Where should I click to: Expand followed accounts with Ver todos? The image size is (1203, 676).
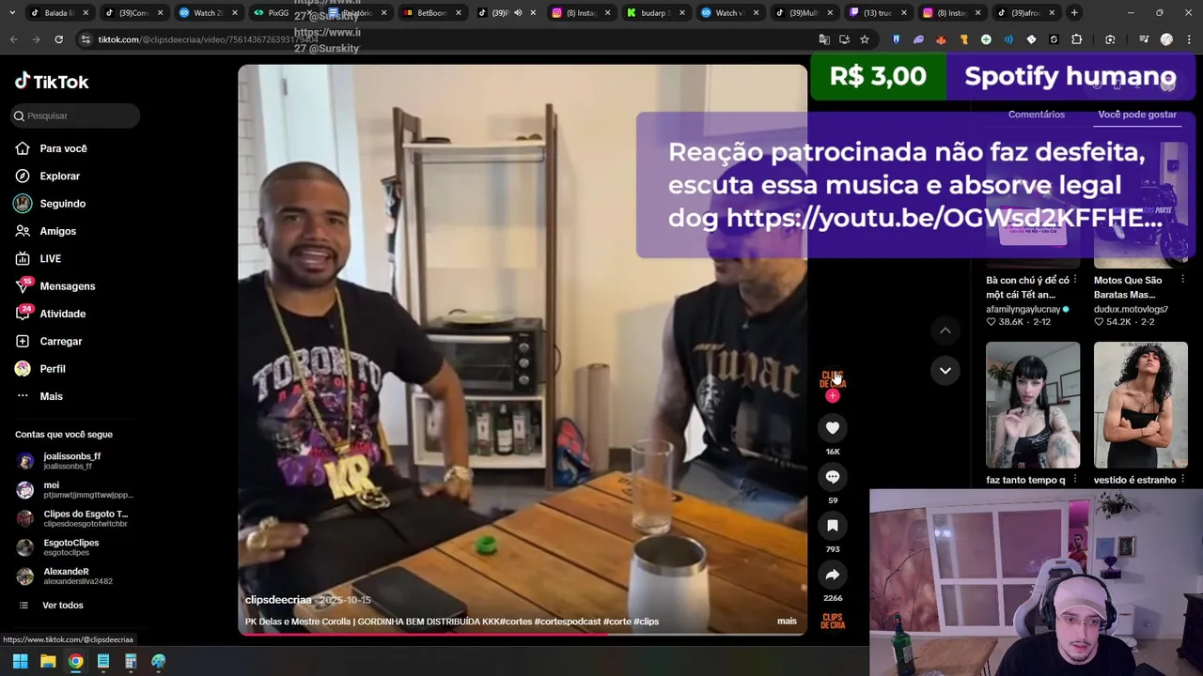click(62, 606)
